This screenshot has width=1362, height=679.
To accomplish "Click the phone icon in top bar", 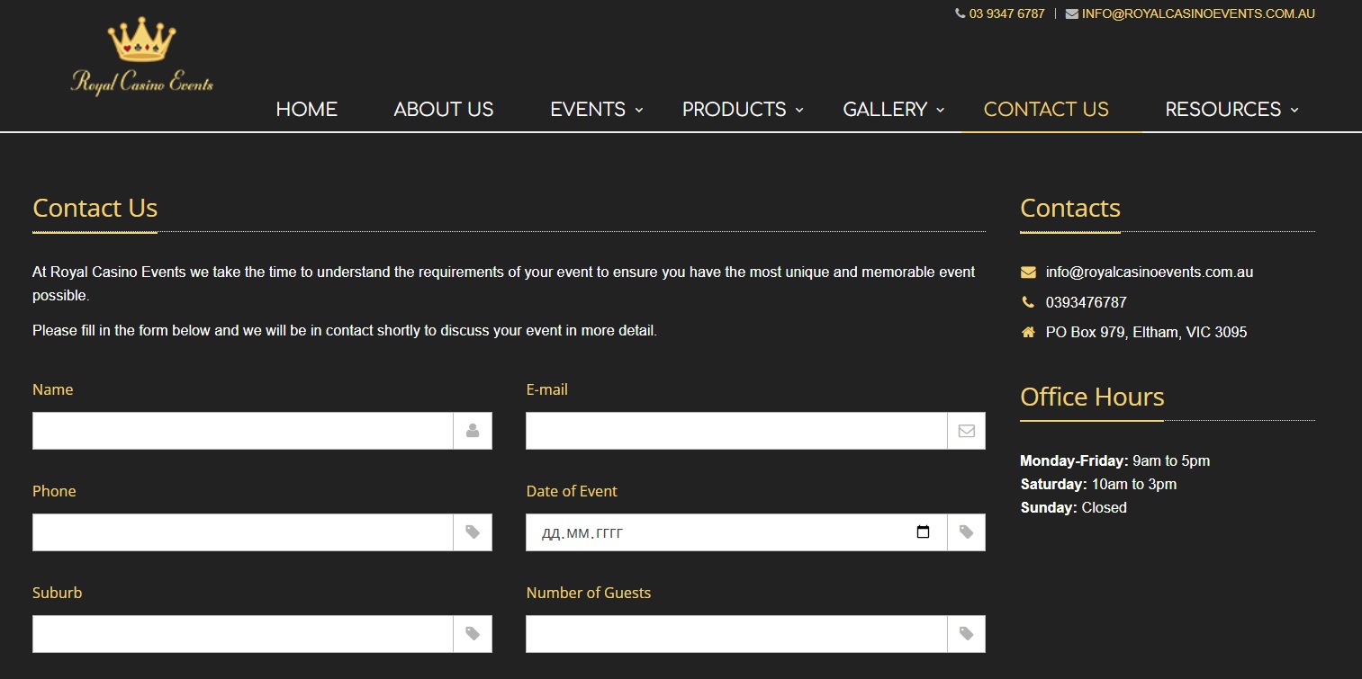I will click(960, 13).
